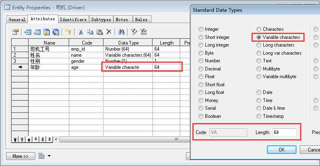This screenshot has height=166, width=320.
Task: Choose the Number data type option
Action: click(x=201, y=61)
